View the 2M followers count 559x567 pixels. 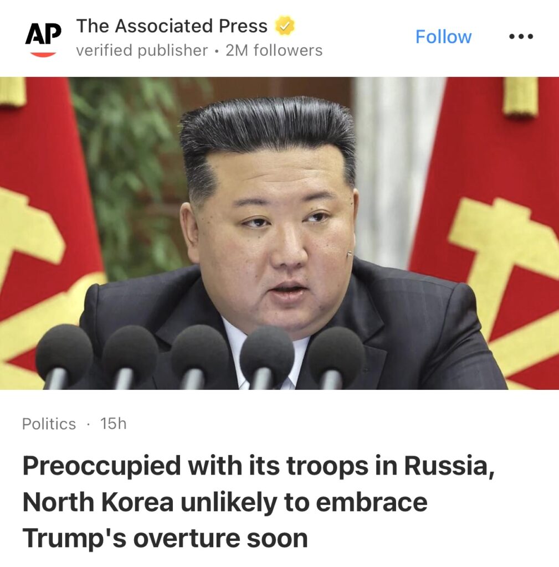[x=274, y=50]
